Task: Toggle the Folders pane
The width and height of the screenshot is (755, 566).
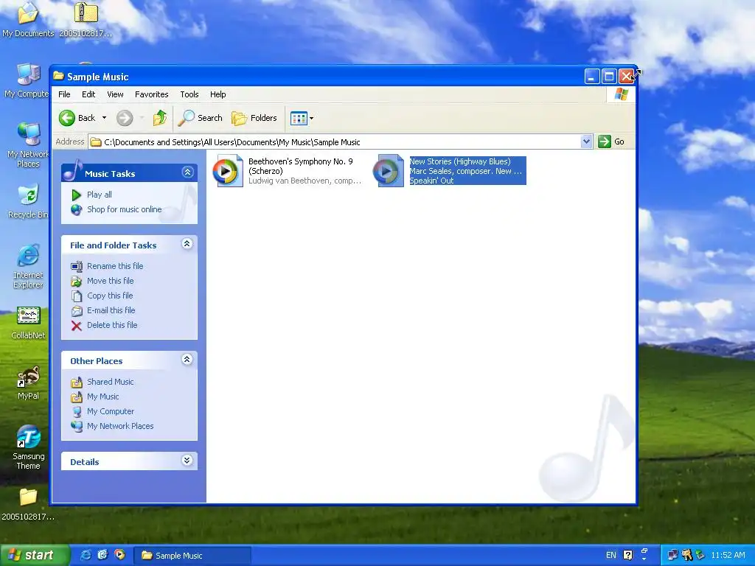Action: [254, 118]
